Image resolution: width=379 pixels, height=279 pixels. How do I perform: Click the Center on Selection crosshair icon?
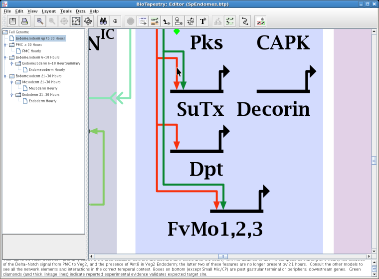pos(115,21)
